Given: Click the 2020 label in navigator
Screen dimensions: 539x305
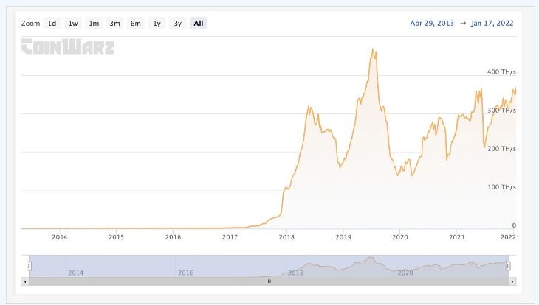Looking at the screenshot, I should 405,273.
